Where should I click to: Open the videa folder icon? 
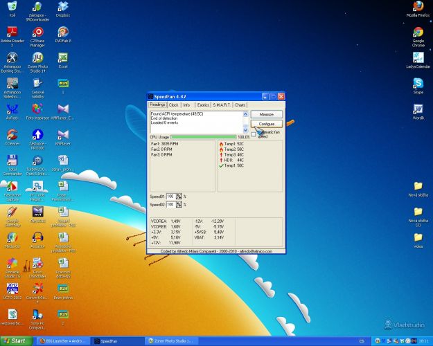[x=418, y=239]
